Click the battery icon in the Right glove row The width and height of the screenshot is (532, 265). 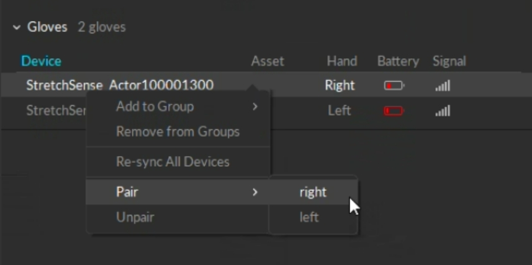[x=394, y=86]
